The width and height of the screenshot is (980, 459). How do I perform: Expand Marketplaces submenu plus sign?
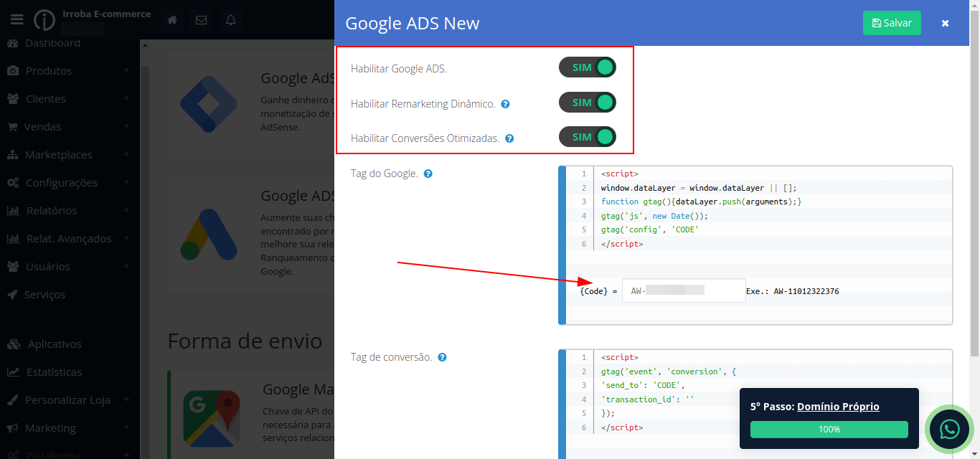[126, 154]
